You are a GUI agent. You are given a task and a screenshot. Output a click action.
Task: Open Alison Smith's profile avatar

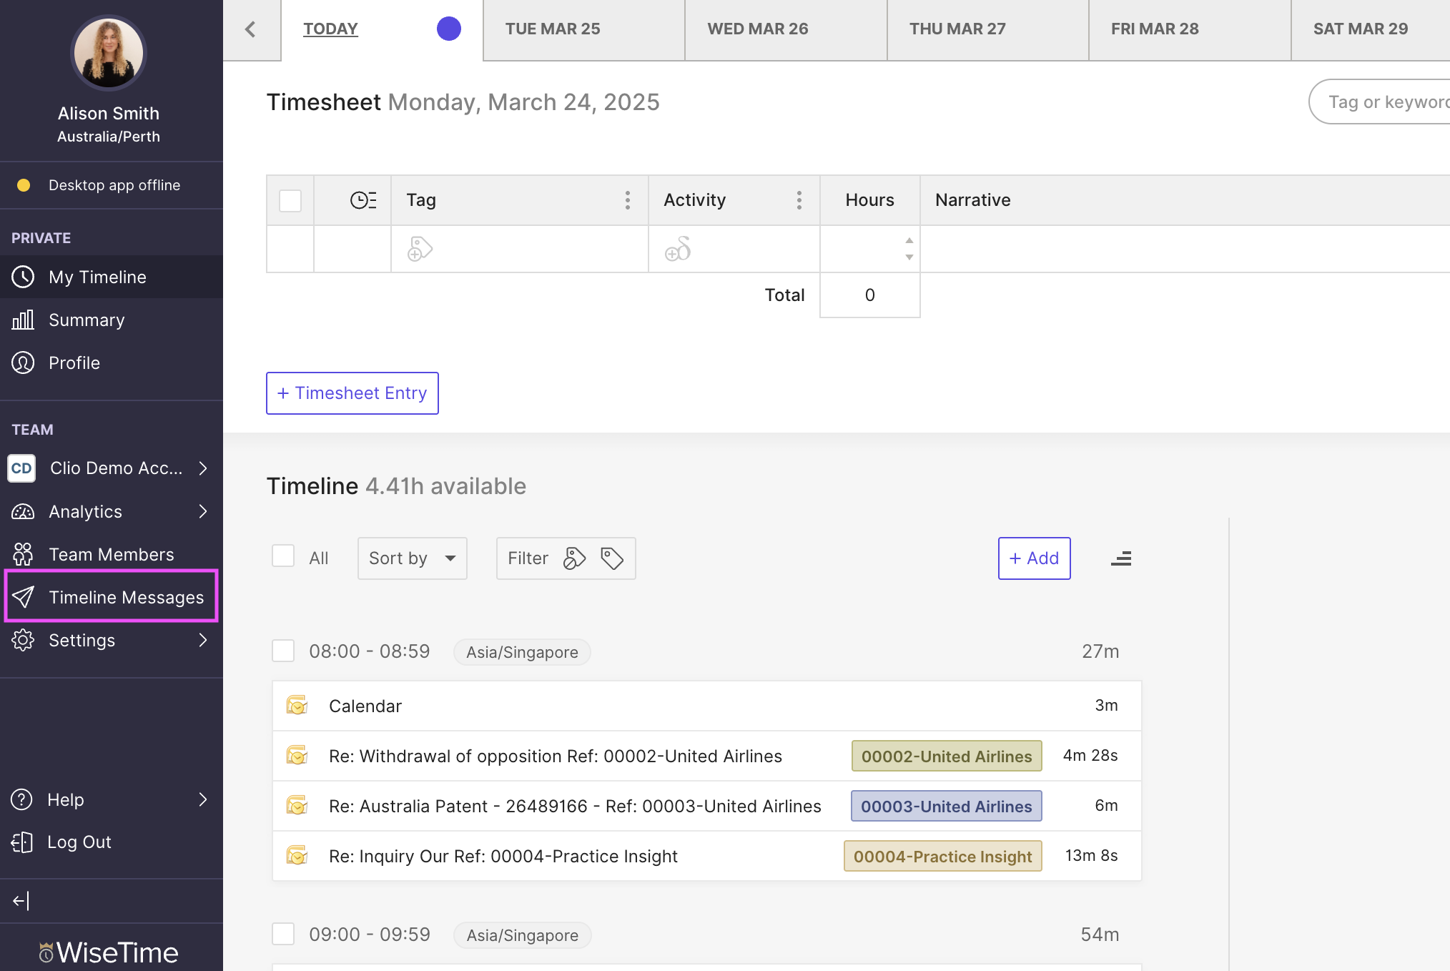point(109,53)
